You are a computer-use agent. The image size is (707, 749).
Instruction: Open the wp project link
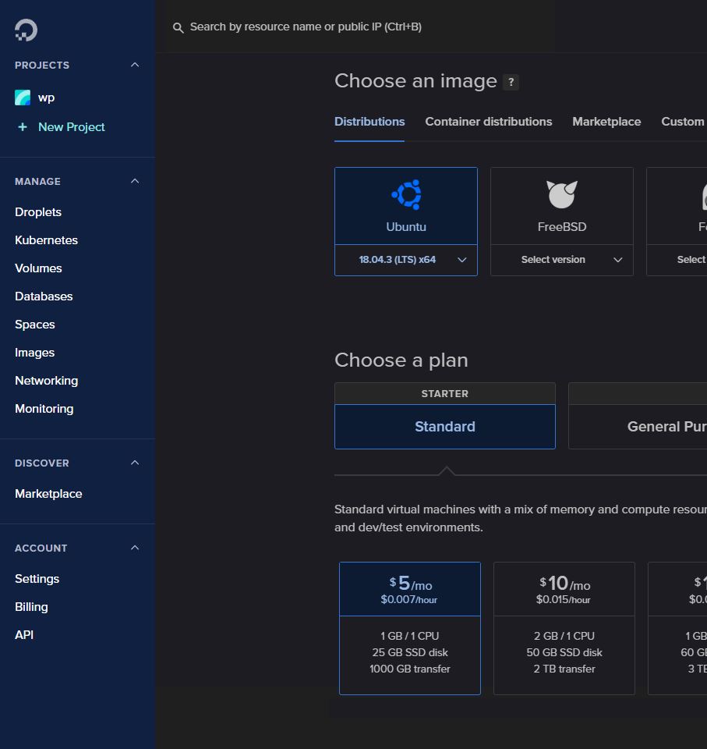46,98
